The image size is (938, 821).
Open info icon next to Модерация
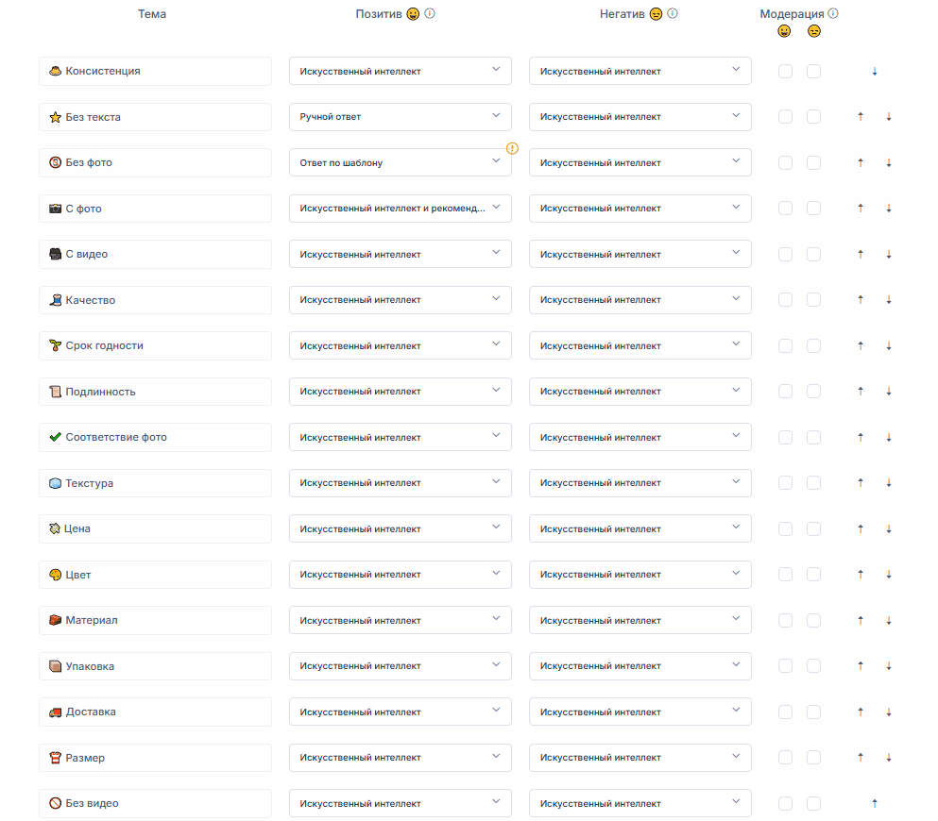point(833,13)
